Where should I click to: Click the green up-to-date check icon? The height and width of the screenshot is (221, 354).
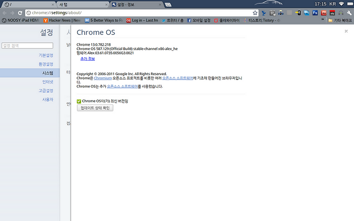click(79, 101)
